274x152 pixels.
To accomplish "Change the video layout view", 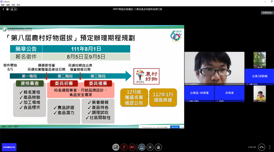I will point(115,147).
